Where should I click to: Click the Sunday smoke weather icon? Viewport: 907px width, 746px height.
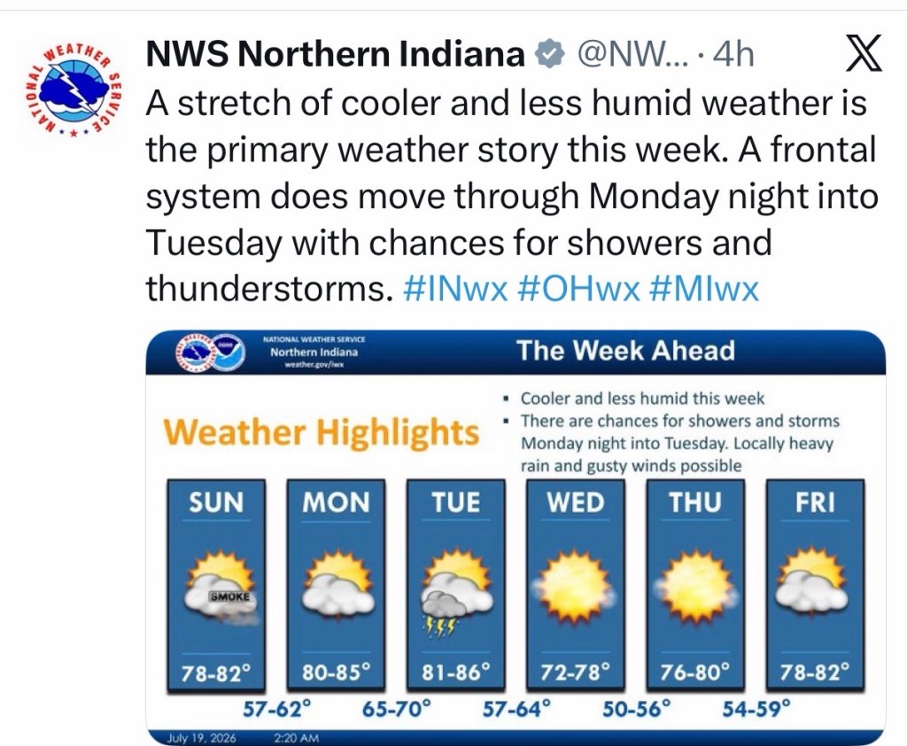pos(221,589)
